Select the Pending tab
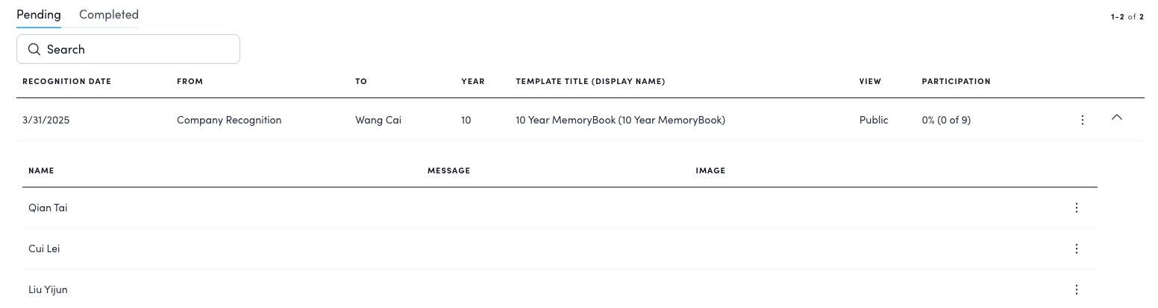The height and width of the screenshot is (308, 1158). [x=39, y=15]
